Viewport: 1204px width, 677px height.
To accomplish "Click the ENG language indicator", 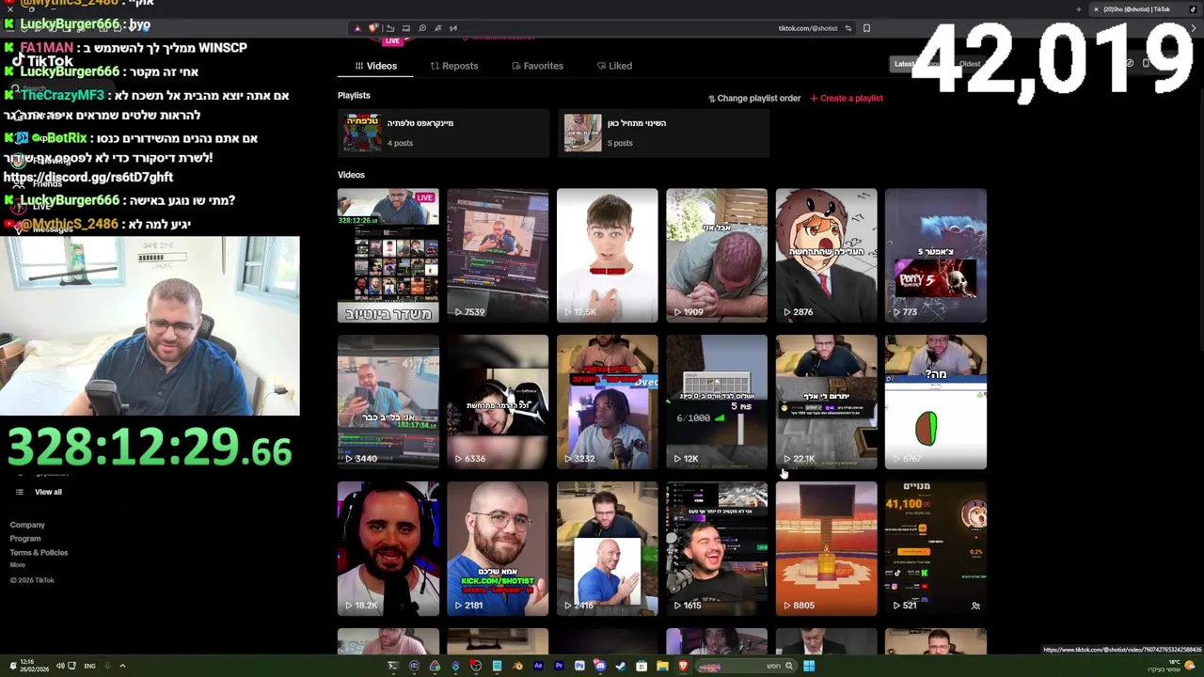I will pos(90,666).
